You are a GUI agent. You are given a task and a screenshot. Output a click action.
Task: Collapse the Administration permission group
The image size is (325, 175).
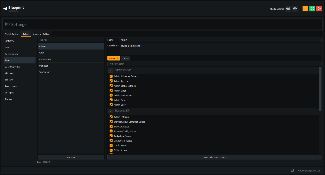(111, 70)
